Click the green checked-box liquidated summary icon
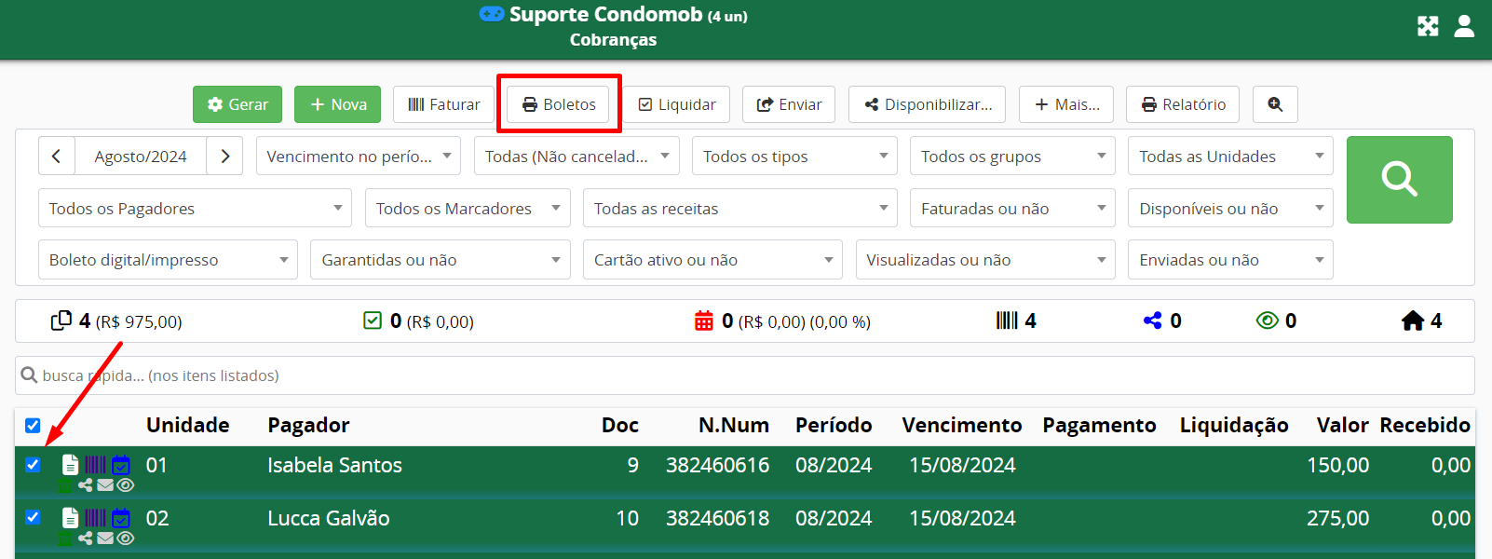 (373, 320)
